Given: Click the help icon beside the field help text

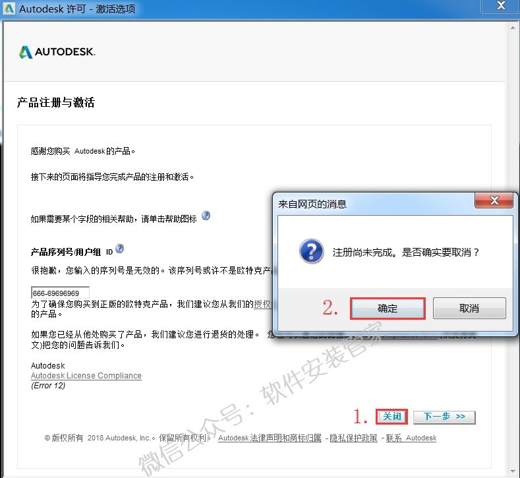Looking at the screenshot, I should coord(206,216).
